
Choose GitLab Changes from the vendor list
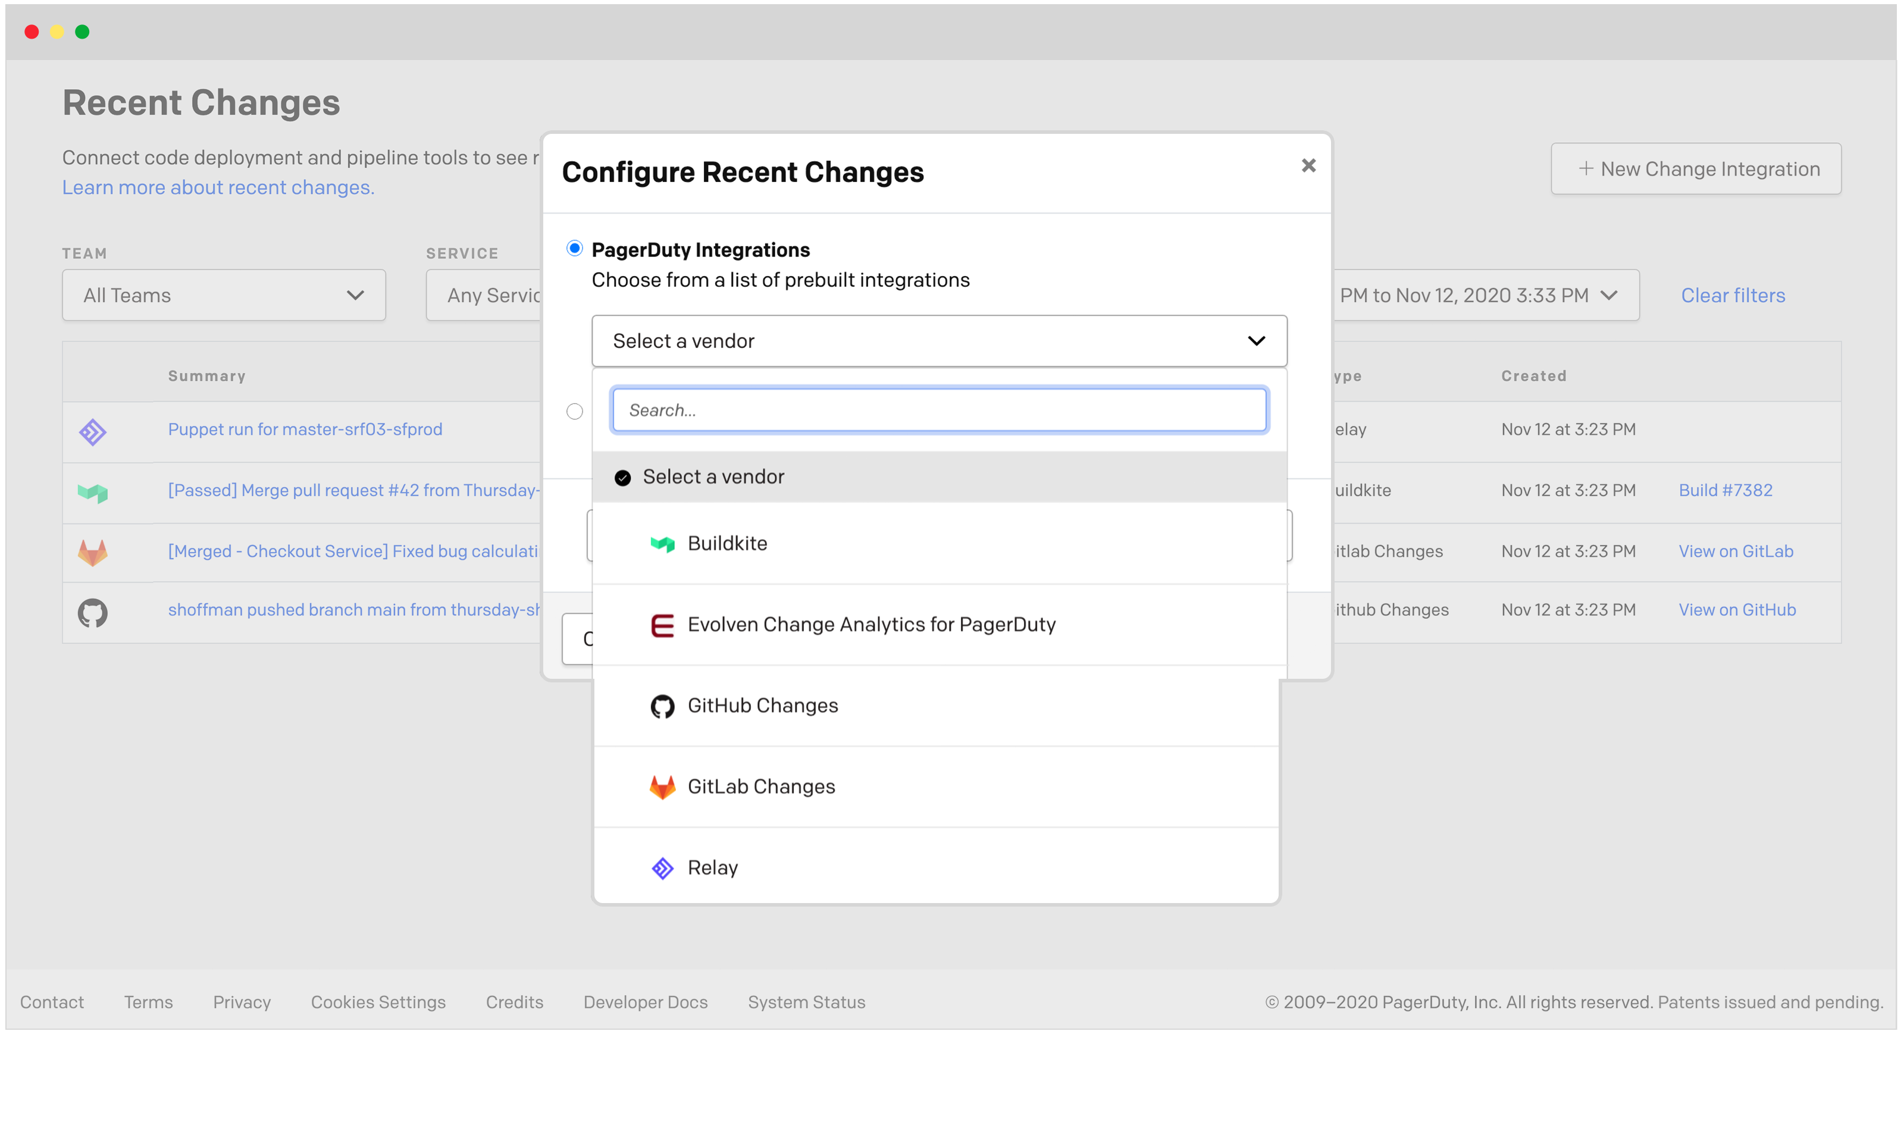[x=936, y=787]
